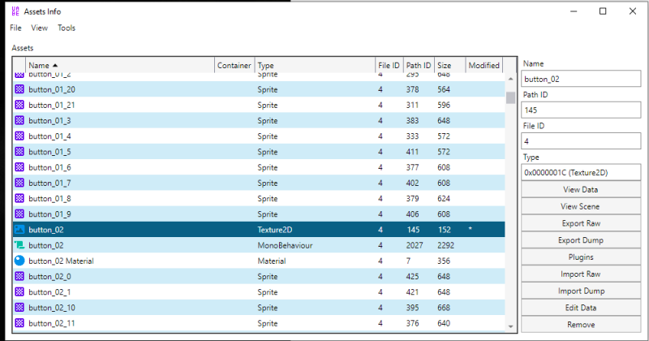
Task: Sort by the Modified column header
Action: (x=484, y=65)
